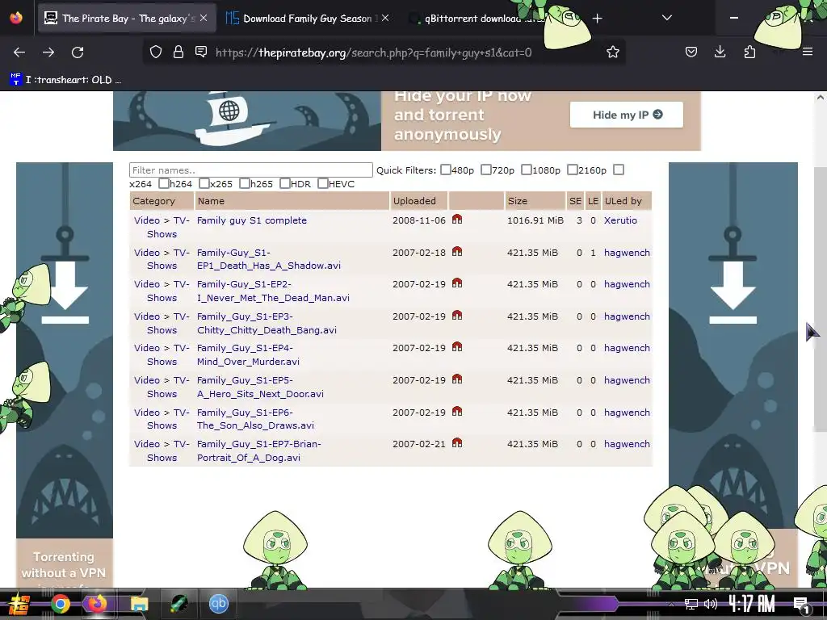Viewport: 827px width, 620px height.
Task: Click magnet icon for EP4 Mind Over Murder
Action: pos(457,347)
